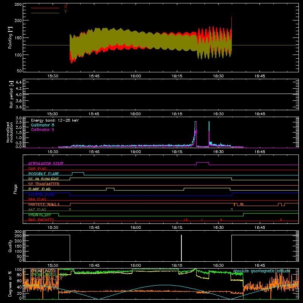Click the orange MAX_DET_VS_TOT legend label
The height and width of the screenshot is (303, 303).
pyautogui.click(x=47, y=278)
